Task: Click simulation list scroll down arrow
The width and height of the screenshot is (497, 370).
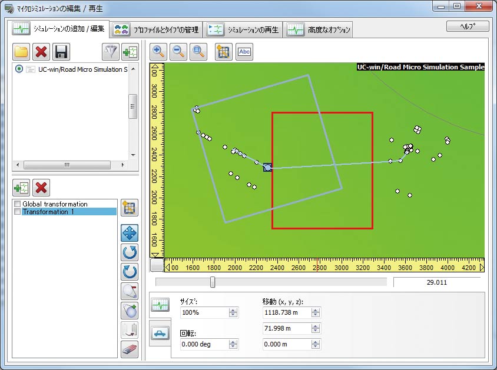Action: tap(134, 155)
